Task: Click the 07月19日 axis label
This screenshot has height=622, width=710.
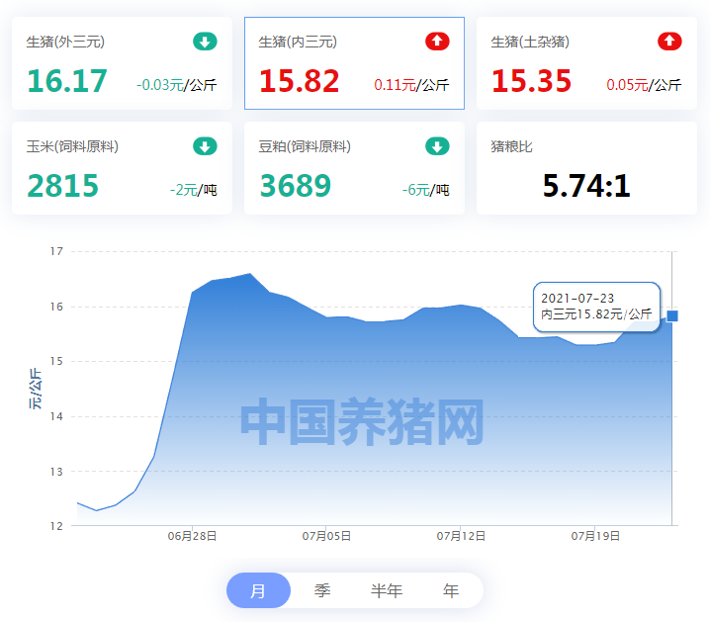Action: [x=595, y=536]
